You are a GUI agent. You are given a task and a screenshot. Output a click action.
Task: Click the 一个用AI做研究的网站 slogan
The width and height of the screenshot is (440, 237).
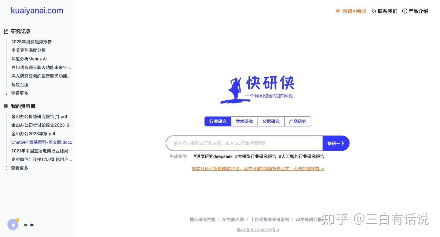(x=269, y=96)
